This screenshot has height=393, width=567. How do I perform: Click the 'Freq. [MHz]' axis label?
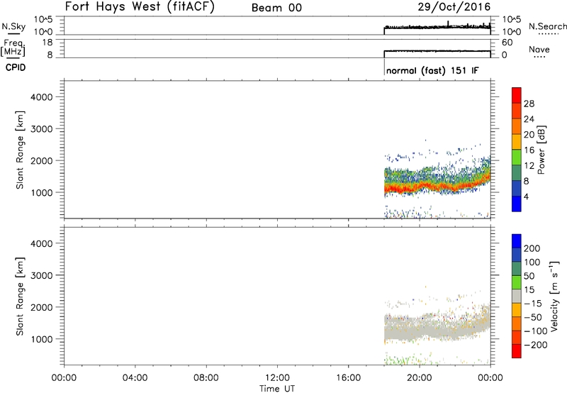pos(13,48)
